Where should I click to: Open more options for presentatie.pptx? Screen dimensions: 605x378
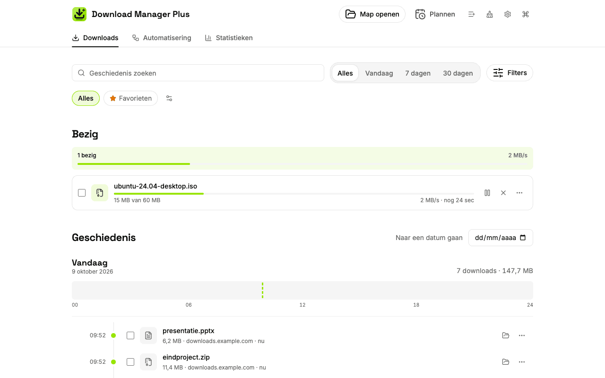tap(522, 335)
